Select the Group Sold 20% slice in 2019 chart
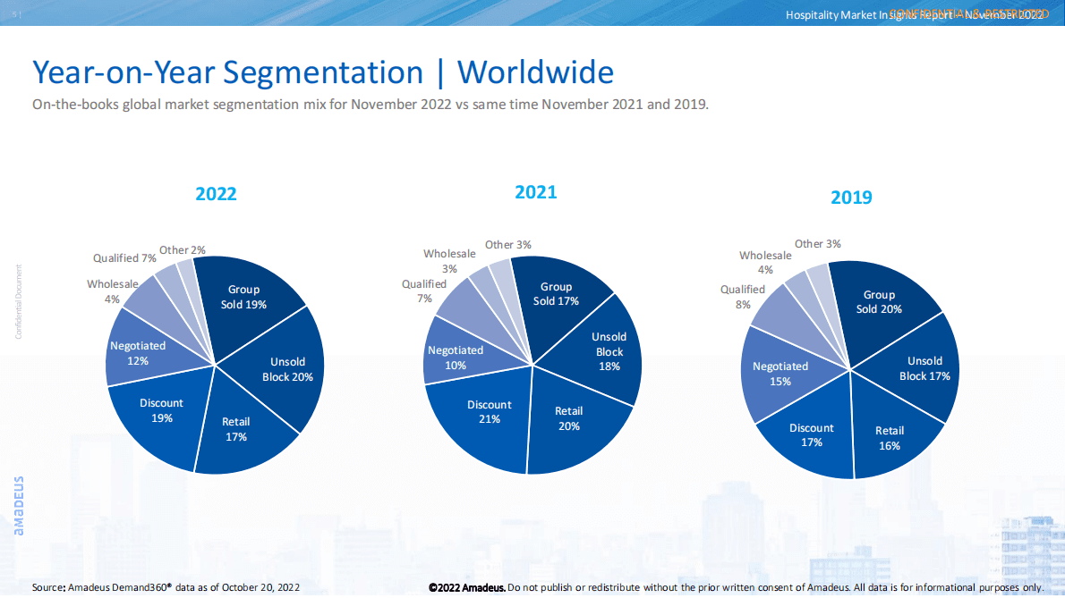 tap(879, 300)
